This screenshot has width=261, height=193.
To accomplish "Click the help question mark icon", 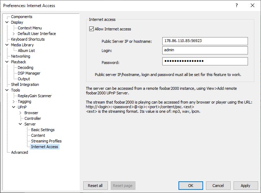I will point(236,5).
